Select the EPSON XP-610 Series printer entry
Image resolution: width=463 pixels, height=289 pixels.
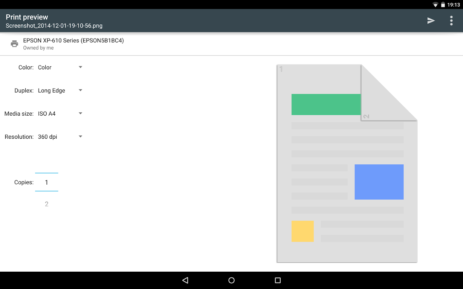click(x=232, y=44)
